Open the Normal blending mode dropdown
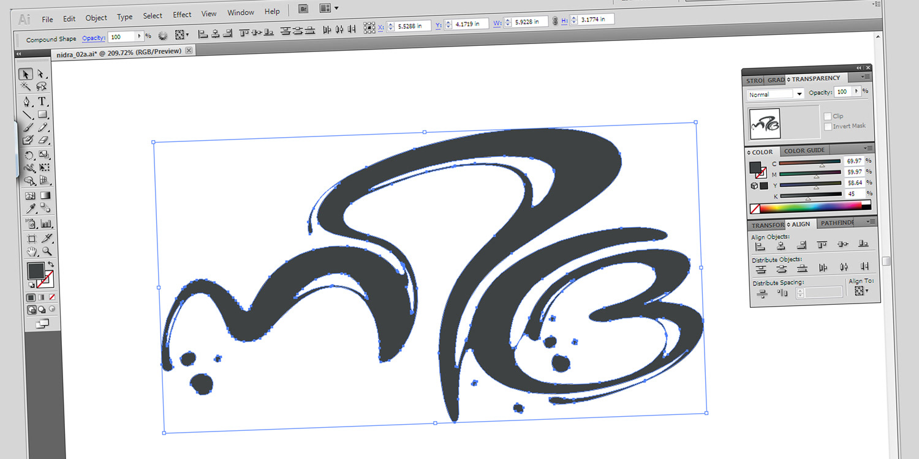919x459 pixels. coord(776,94)
